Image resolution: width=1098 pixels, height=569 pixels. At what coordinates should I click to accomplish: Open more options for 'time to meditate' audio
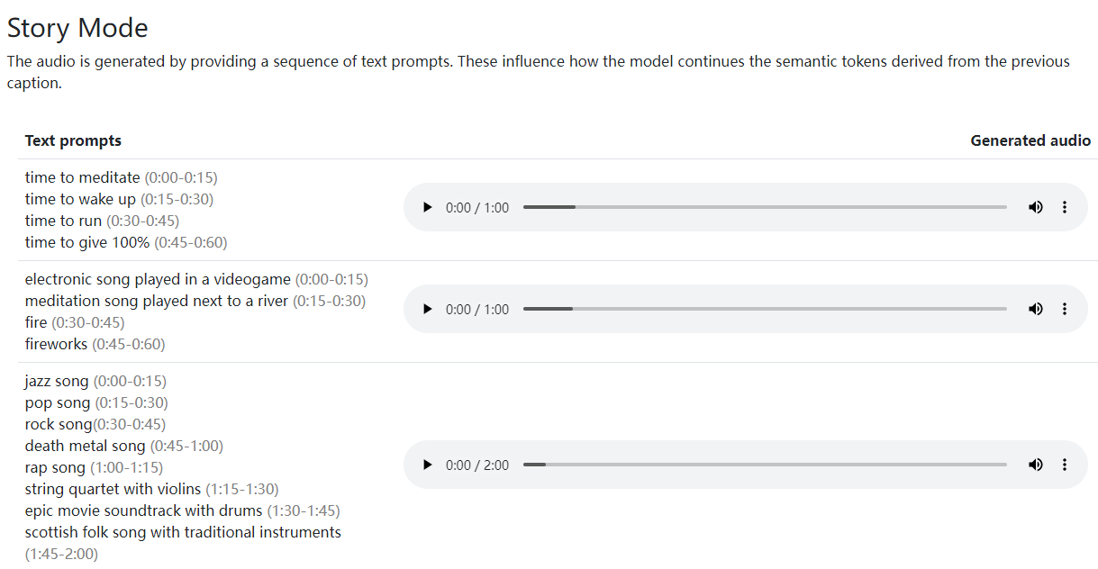pos(1065,207)
